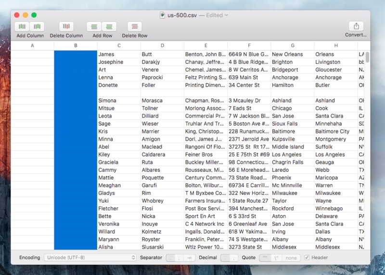Select the New Orleans cell

tap(287, 54)
